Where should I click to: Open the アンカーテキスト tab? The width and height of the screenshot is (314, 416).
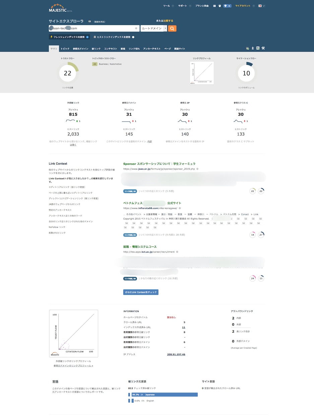(x=152, y=49)
